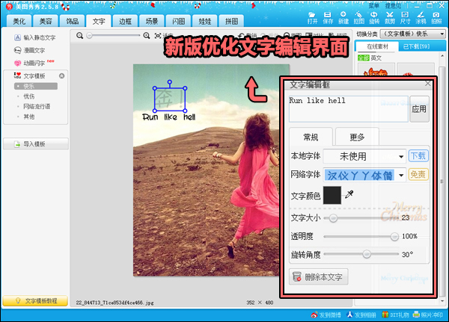449x322 pixels.
Task: Open the Doodle (涂鸦) tool
Action: [421, 17]
